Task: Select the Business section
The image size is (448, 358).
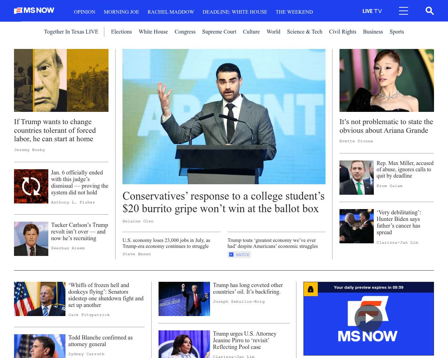Action: (x=373, y=32)
